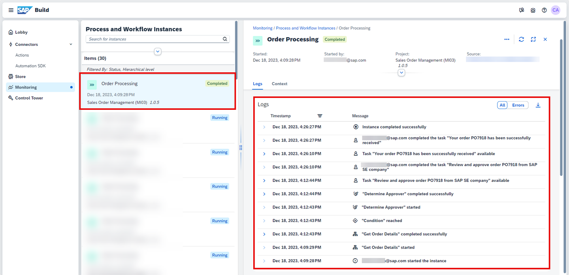Expand 'Task Review and approve order' available row
This screenshot has height=275, width=569.
coord(264,181)
